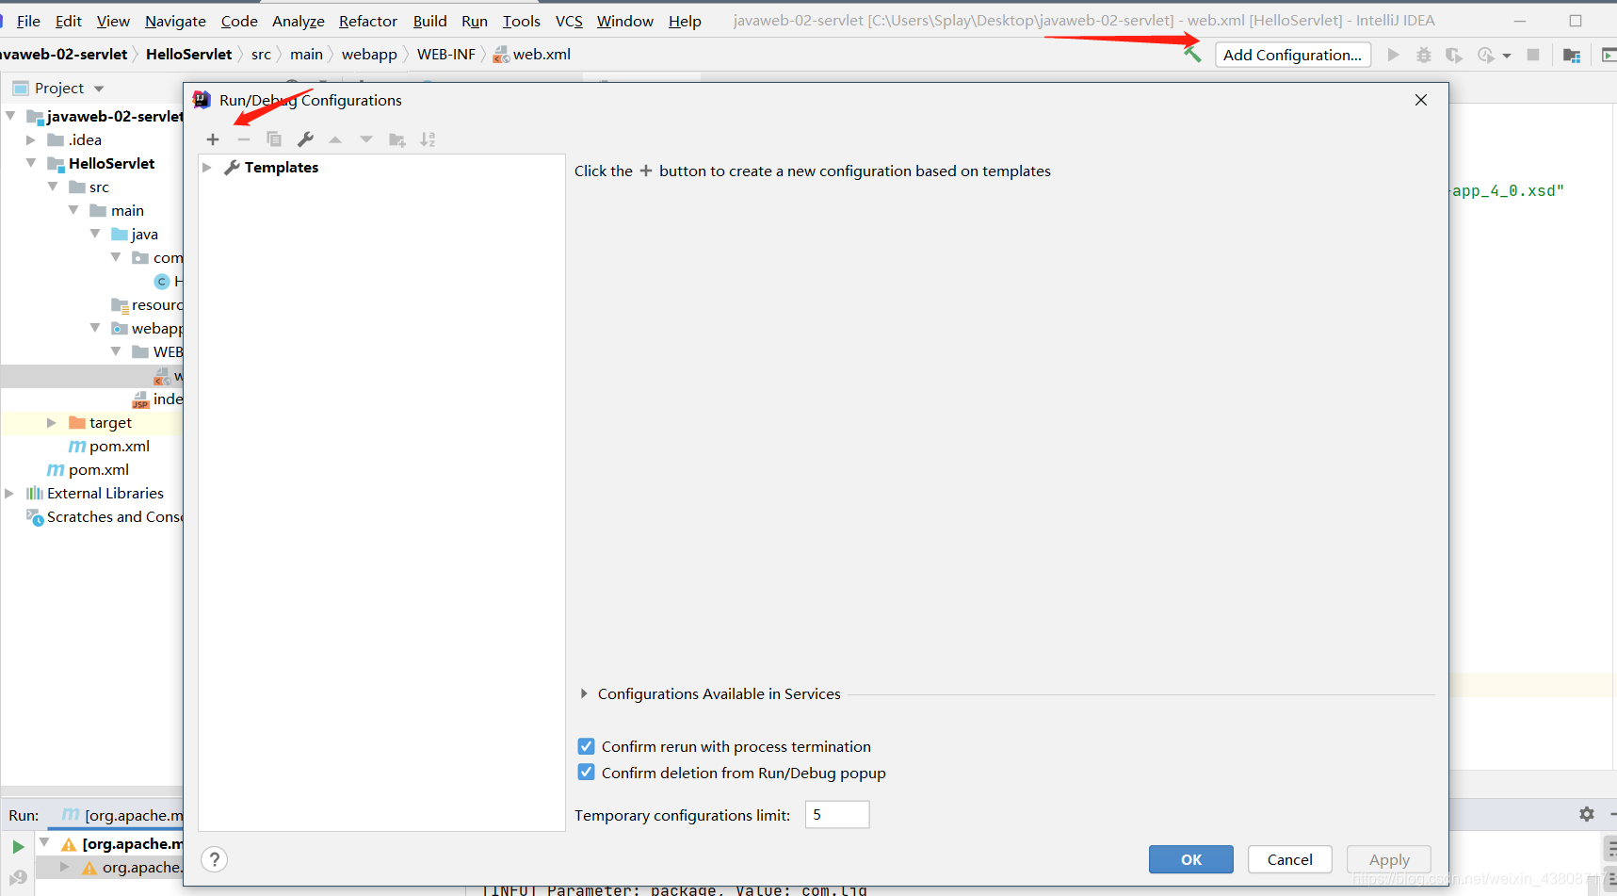The width and height of the screenshot is (1617, 896).
Task: Collapse the src folder node
Action: 53,187
